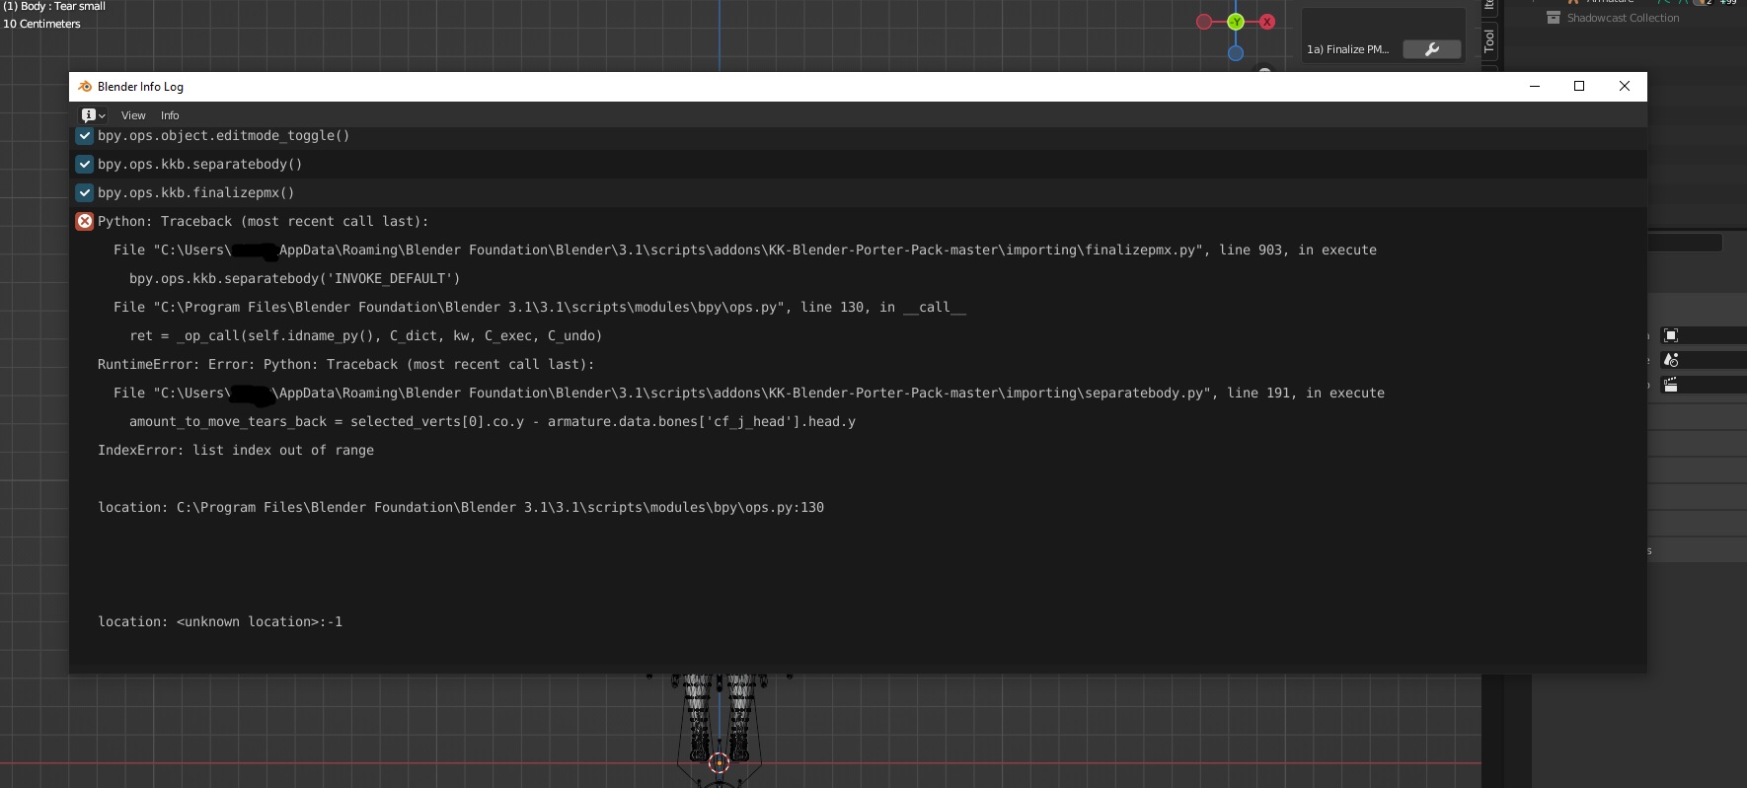Click the ops.py line 130 __call__ text
The height and width of the screenshot is (788, 1747).
coord(540,308)
